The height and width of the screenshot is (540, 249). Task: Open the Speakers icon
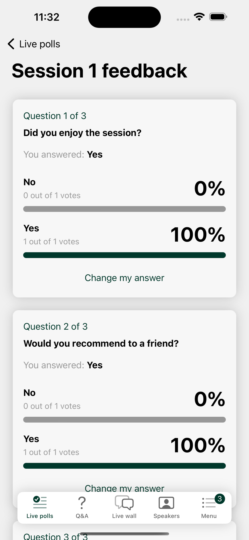coord(166,503)
